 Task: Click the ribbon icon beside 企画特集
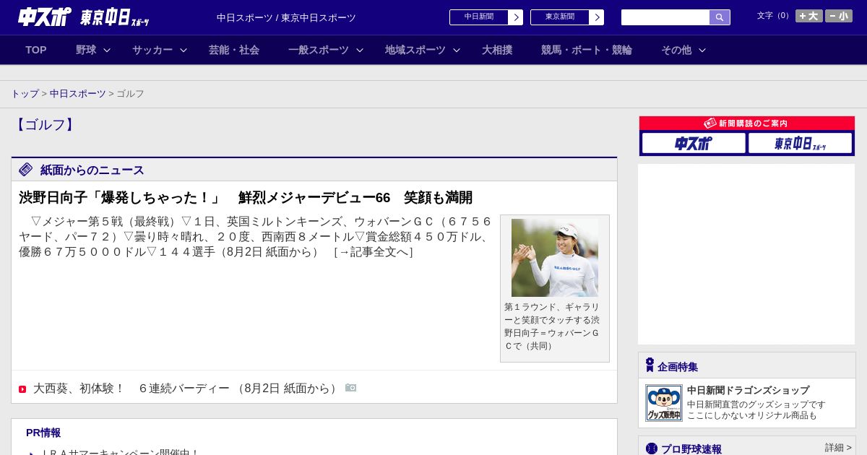click(650, 365)
